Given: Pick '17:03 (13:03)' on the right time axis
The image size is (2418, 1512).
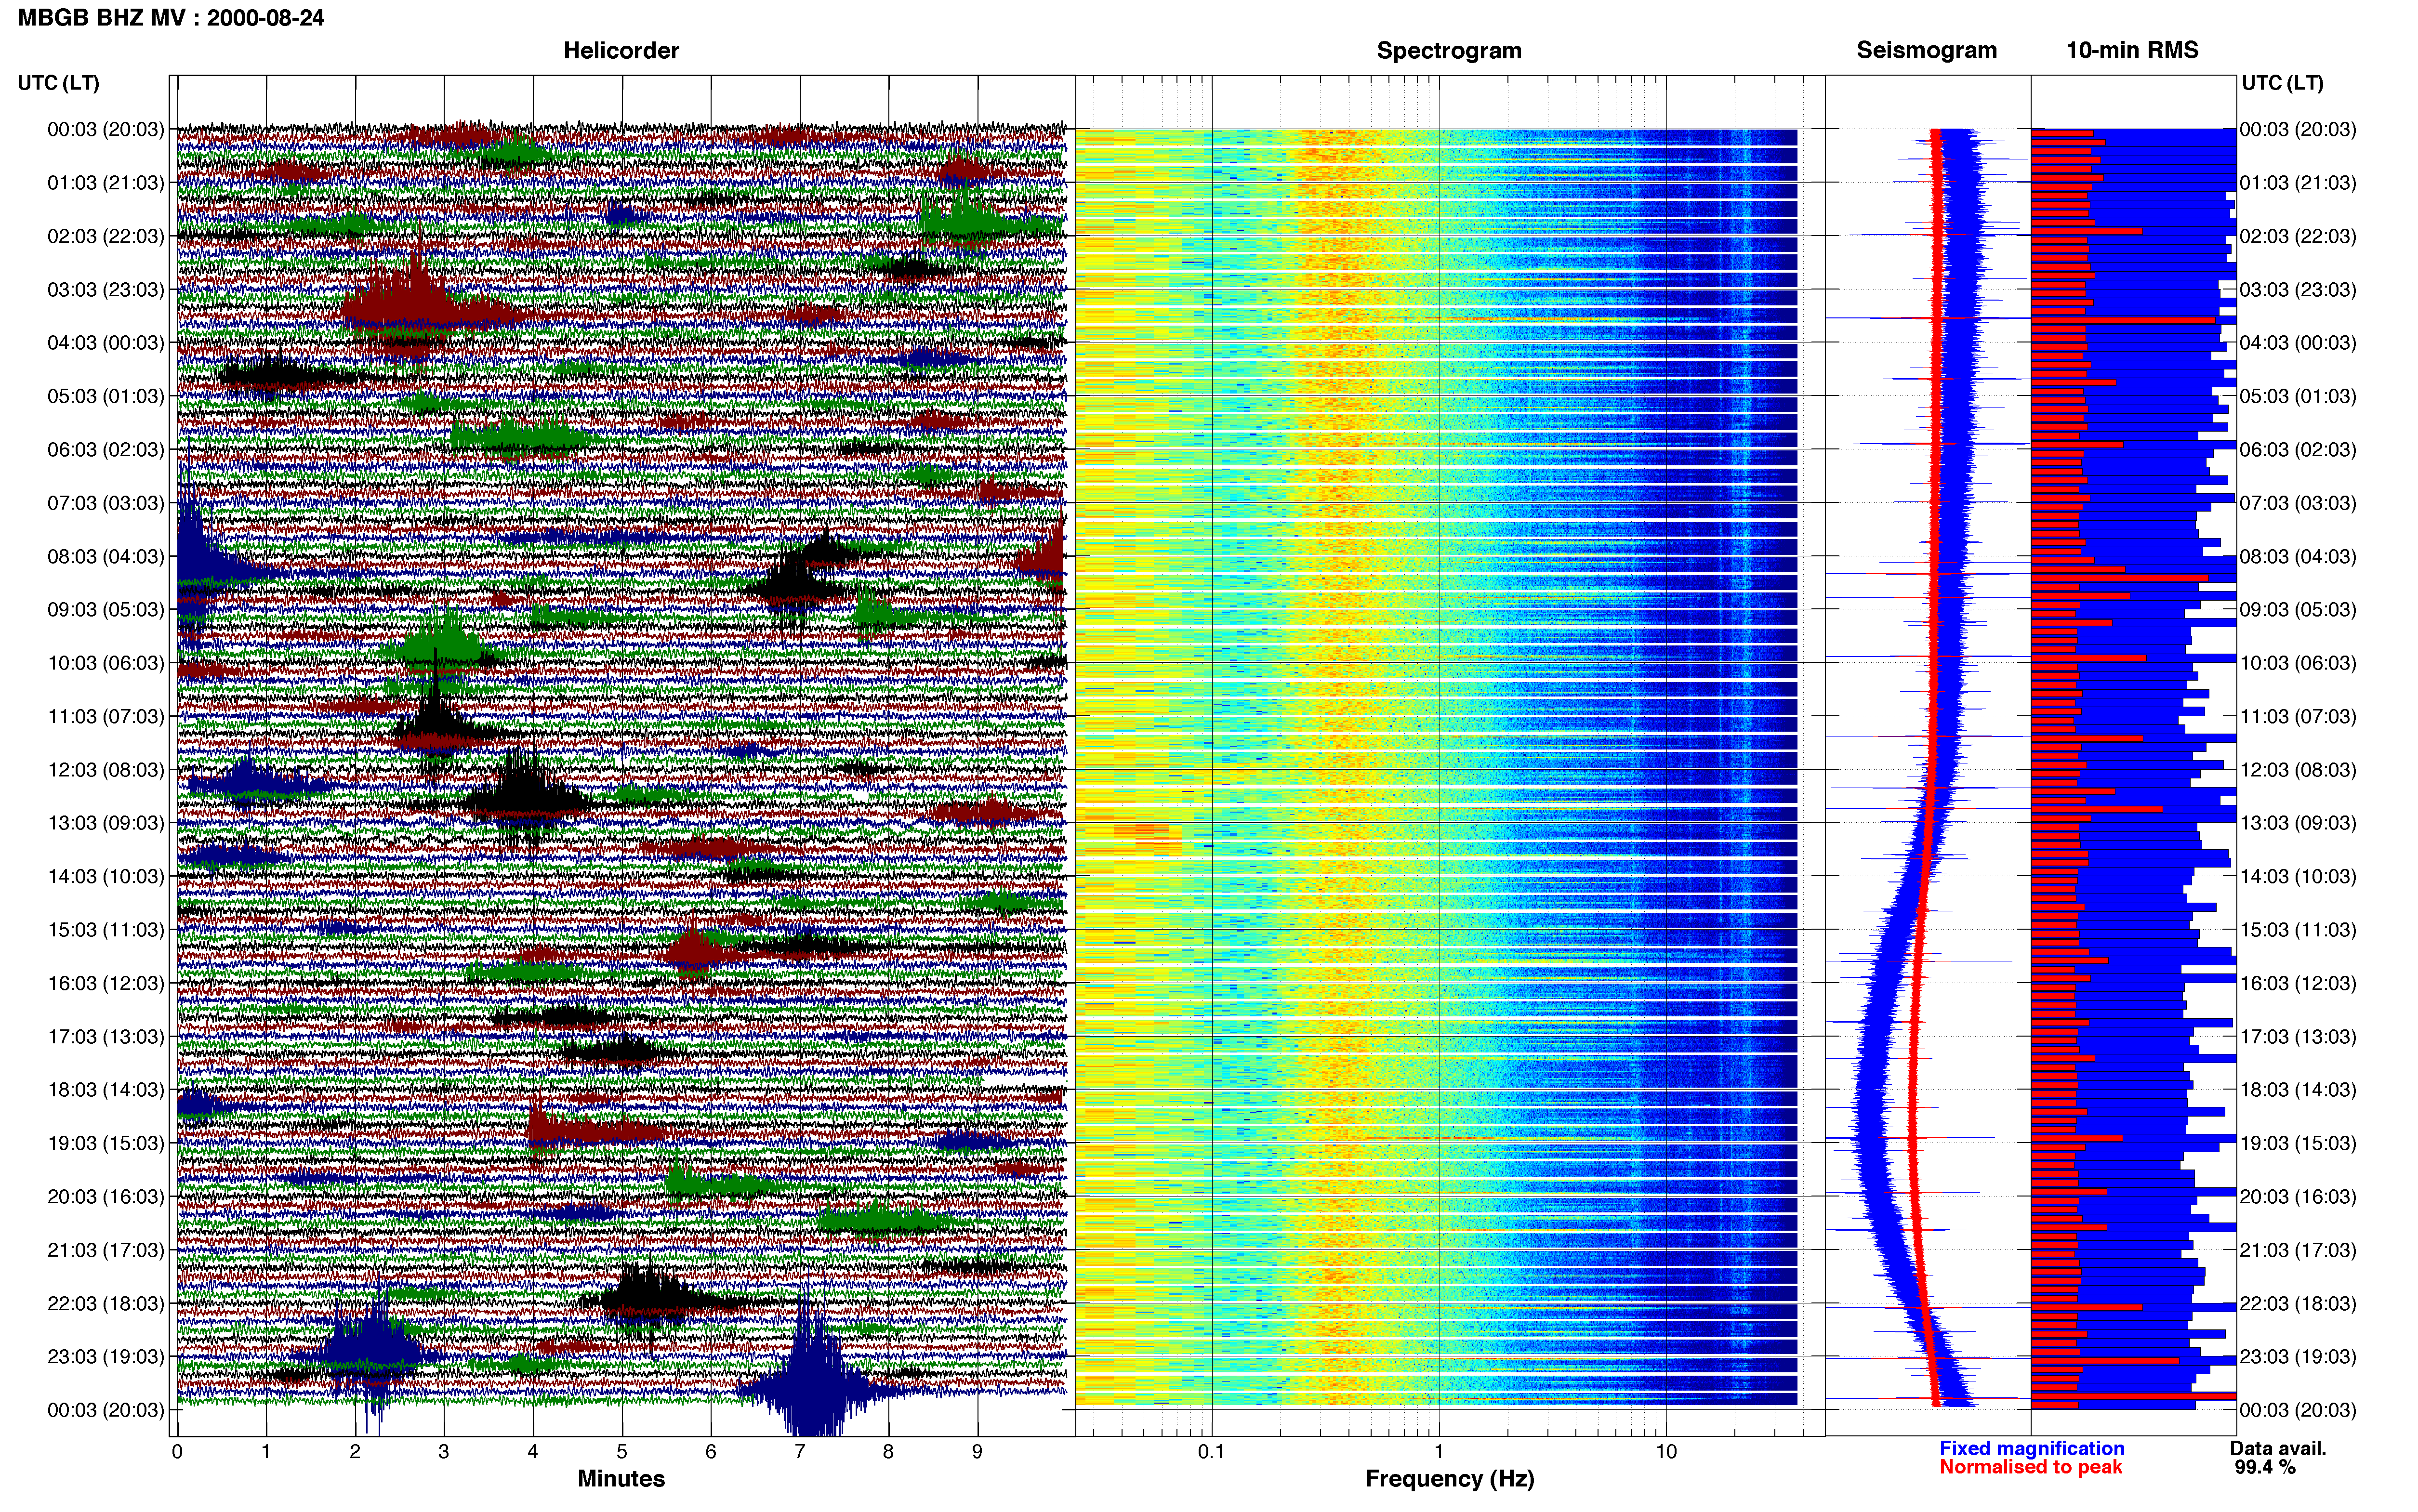Looking at the screenshot, I should pyautogui.click(x=2298, y=1037).
